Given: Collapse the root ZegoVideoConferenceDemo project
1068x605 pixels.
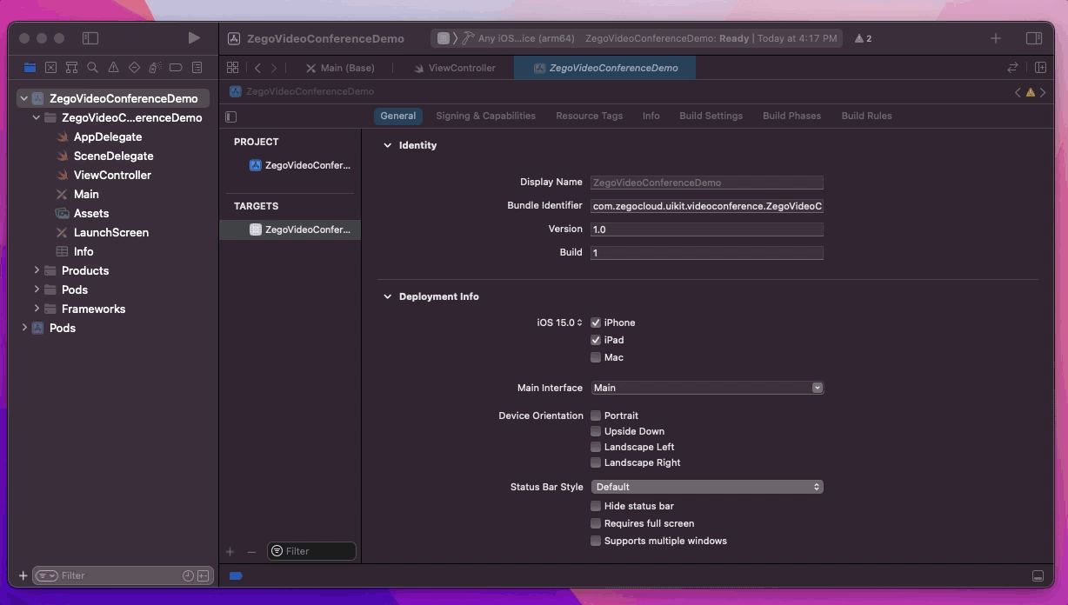Looking at the screenshot, I should (x=24, y=98).
